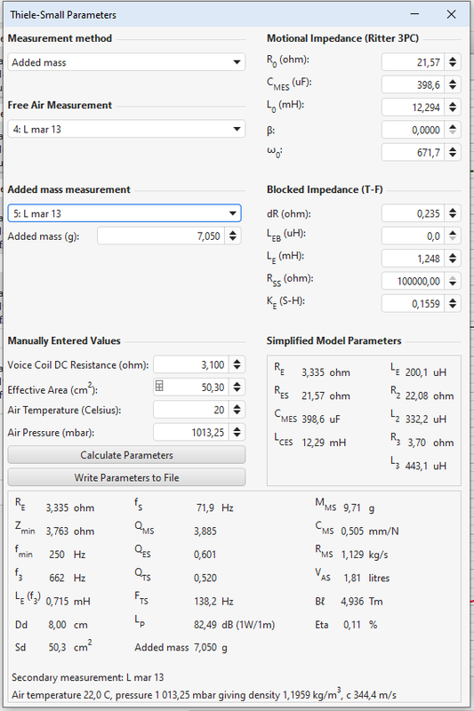
Task: Adjust the LEB (uH) stepper arrows
Action: [453, 236]
